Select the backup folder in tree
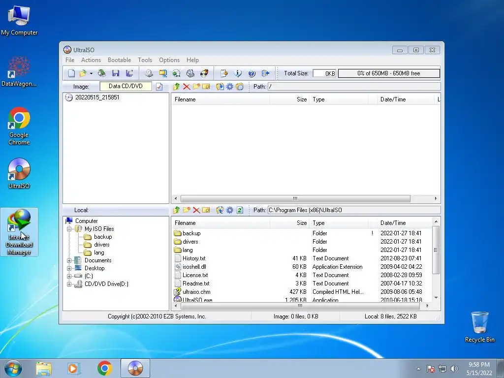The width and height of the screenshot is (504, 378). click(103, 237)
